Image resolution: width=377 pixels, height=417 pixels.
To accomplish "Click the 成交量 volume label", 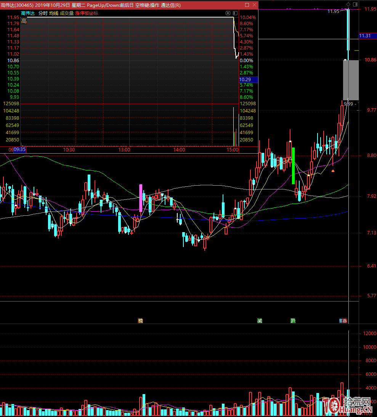I will click(x=67, y=13).
